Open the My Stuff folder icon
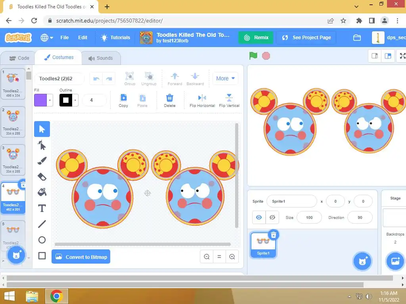This screenshot has height=304, width=406. [357, 38]
